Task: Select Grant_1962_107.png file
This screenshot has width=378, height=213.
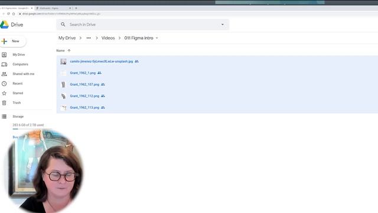Action: pyautogui.click(x=84, y=85)
